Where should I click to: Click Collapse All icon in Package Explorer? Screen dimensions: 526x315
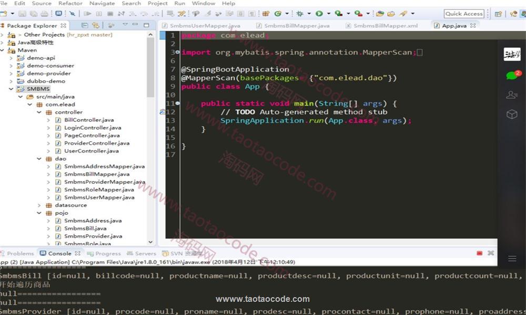tap(85, 25)
